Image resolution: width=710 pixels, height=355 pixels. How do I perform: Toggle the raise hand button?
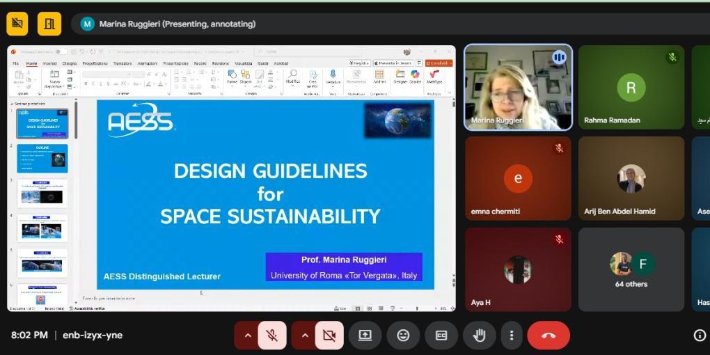point(479,335)
